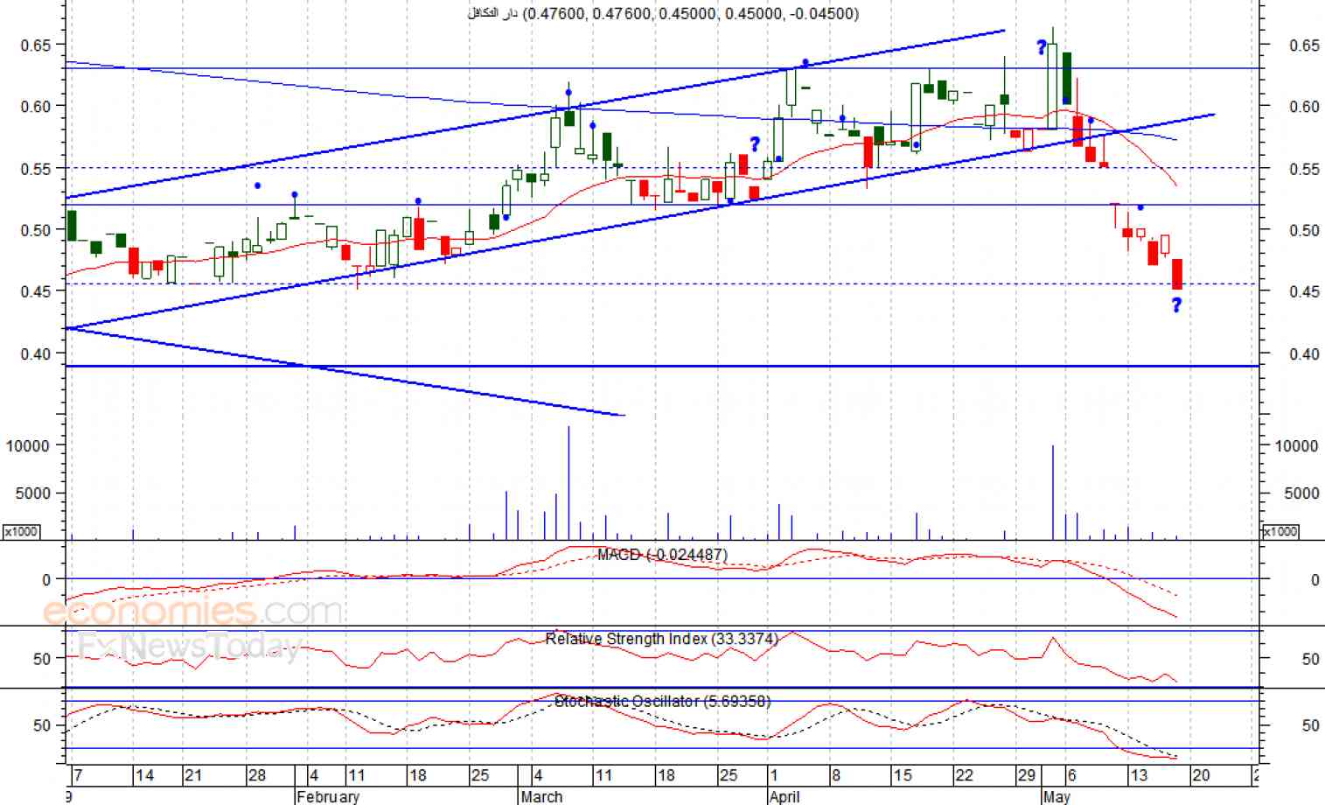Click the 0.45 label on left price axis
The height and width of the screenshot is (805, 1325).
point(36,291)
